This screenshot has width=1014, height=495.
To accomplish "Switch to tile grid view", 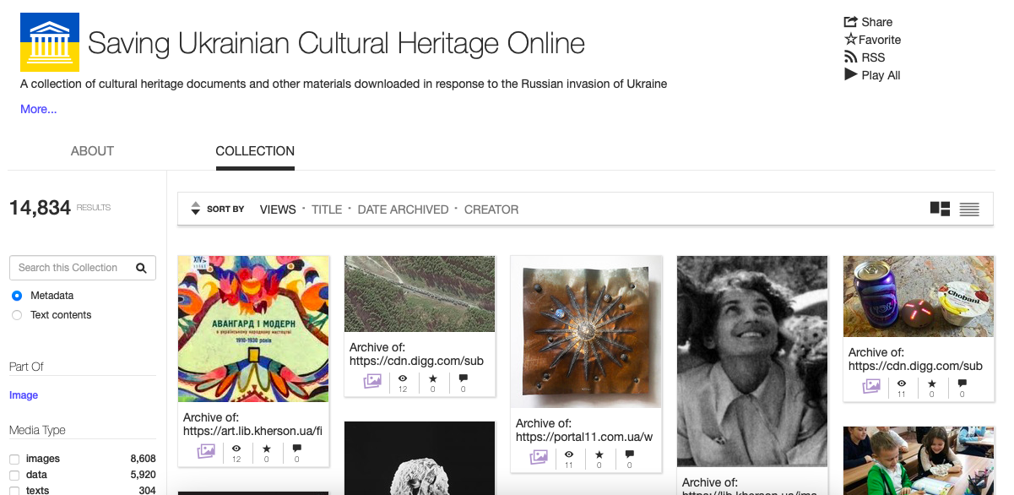I will click(940, 209).
